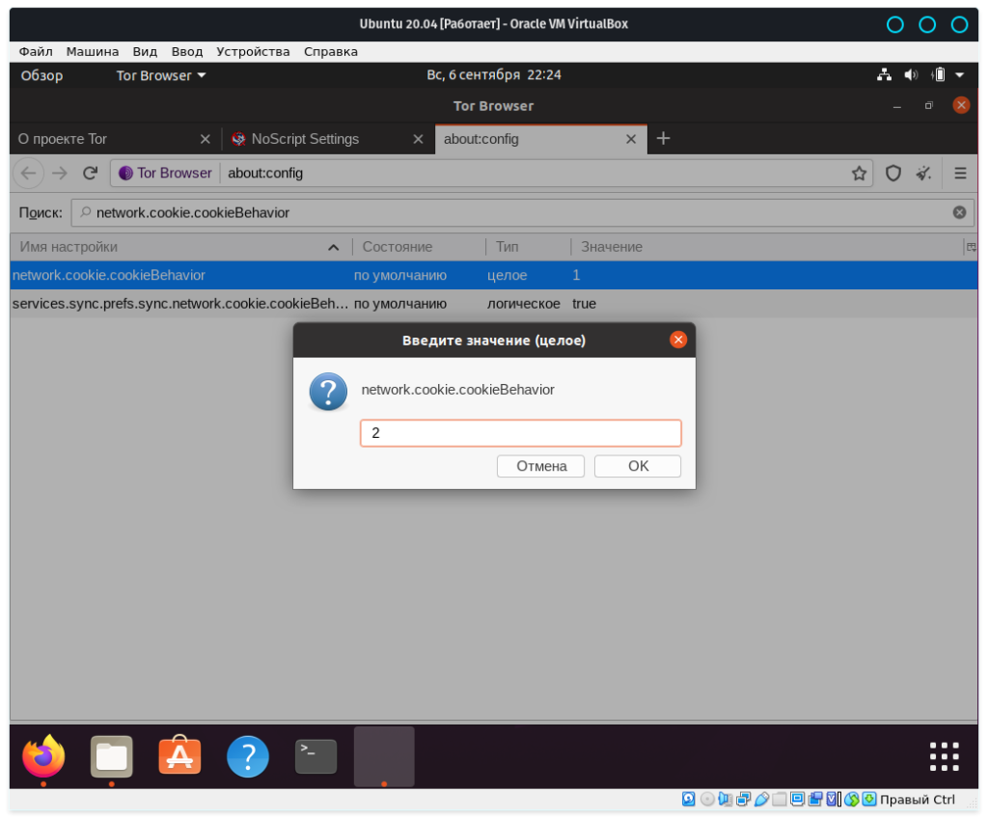Click the reload page icon
The width and height of the screenshot is (988, 820).
[90, 174]
